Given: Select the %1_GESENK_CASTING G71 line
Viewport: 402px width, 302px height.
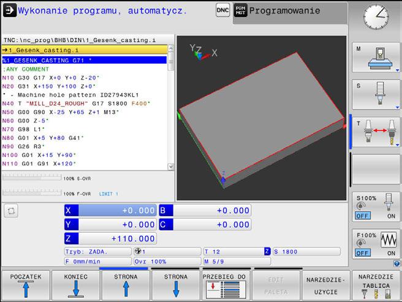Looking at the screenshot, I should click(x=84, y=60).
